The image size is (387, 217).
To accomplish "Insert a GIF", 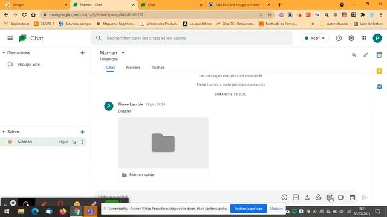I will coord(296,197).
